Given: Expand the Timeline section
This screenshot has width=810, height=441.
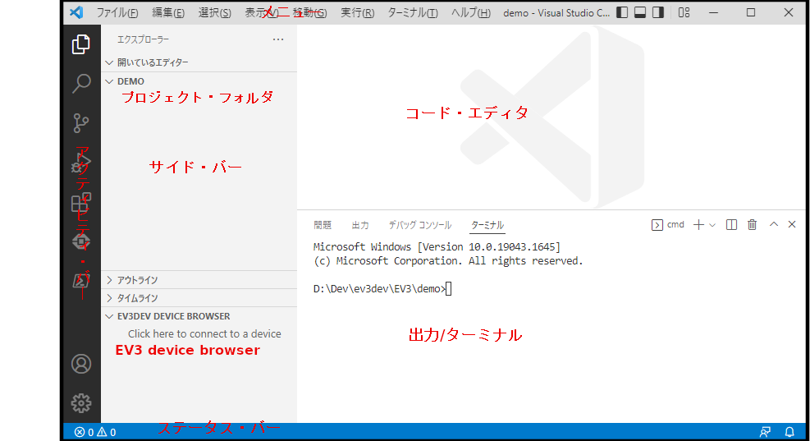Looking at the screenshot, I should (x=199, y=298).
